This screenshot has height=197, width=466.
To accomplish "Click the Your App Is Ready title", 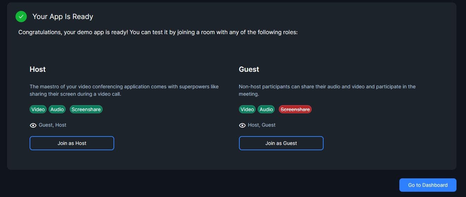I will [63, 17].
